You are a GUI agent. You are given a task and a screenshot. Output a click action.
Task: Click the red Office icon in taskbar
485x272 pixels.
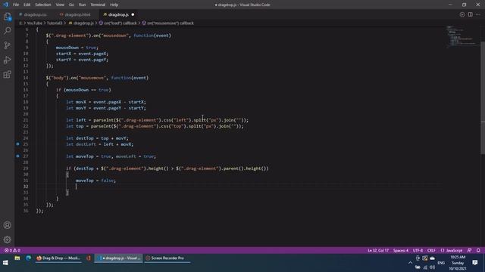(89, 258)
